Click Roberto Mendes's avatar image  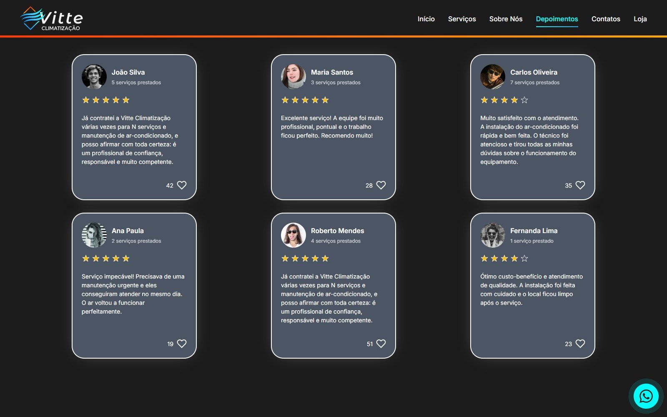[293, 235]
